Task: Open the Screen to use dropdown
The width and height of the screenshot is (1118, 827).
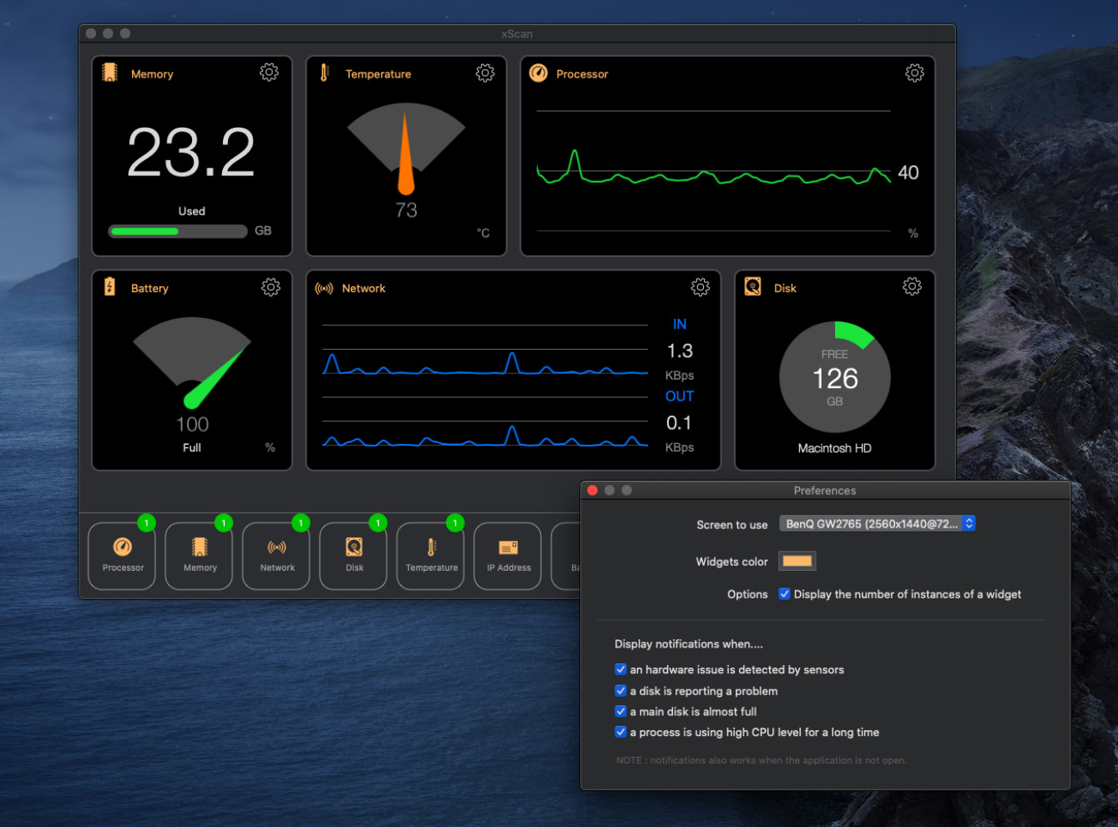Action: 877,524
